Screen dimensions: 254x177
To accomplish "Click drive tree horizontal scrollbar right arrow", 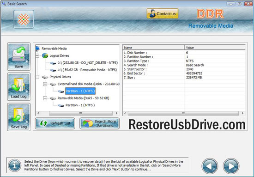I will tap(117, 113).
